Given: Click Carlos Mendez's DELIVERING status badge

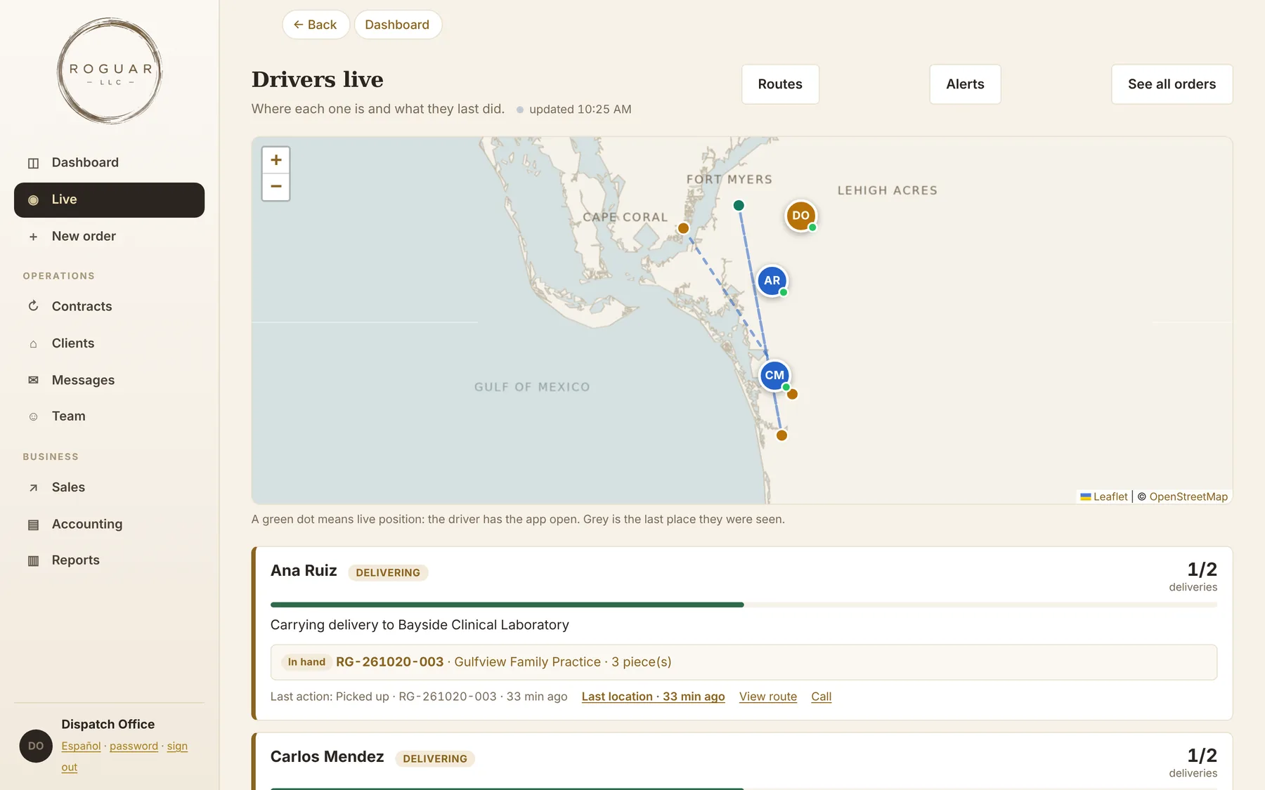Looking at the screenshot, I should pyautogui.click(x=435, y=759).
